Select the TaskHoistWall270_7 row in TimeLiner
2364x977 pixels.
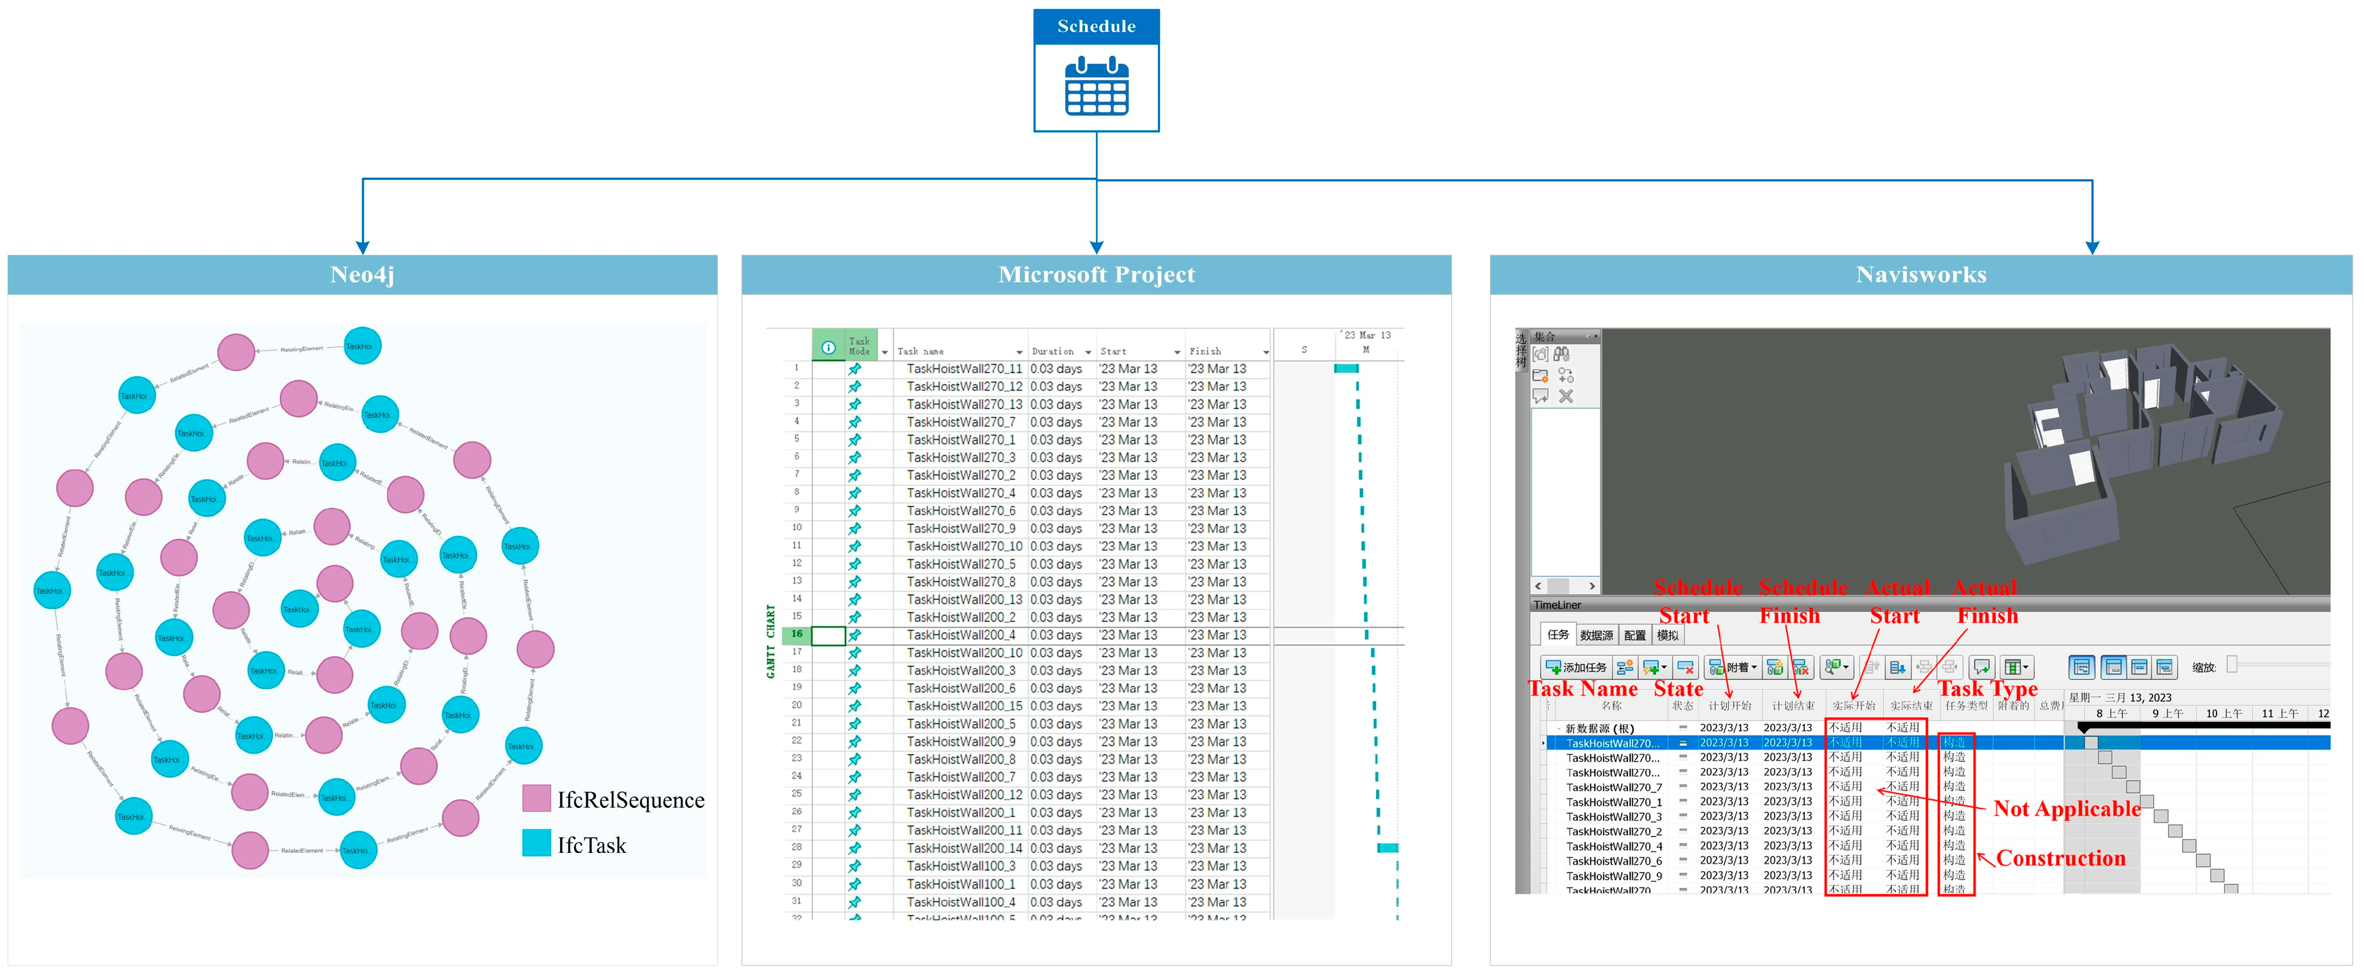coord(1614,787)
